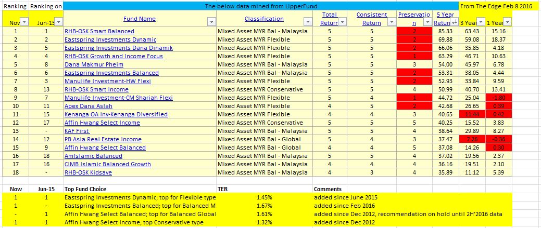Select the 'Top Fund Choice' heading cell
The width and height of the screenshot is (541, 228).
pos(140,189)
